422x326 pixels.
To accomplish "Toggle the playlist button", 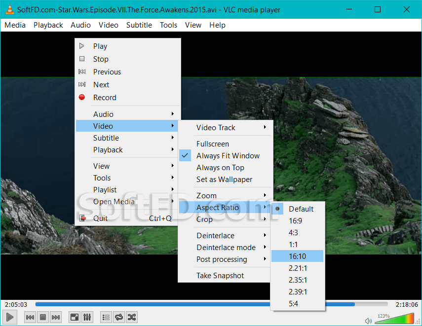I will 106,318.
